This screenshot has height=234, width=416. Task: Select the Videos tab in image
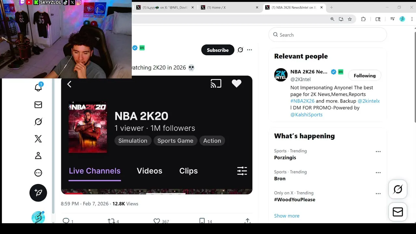[149, 171]
